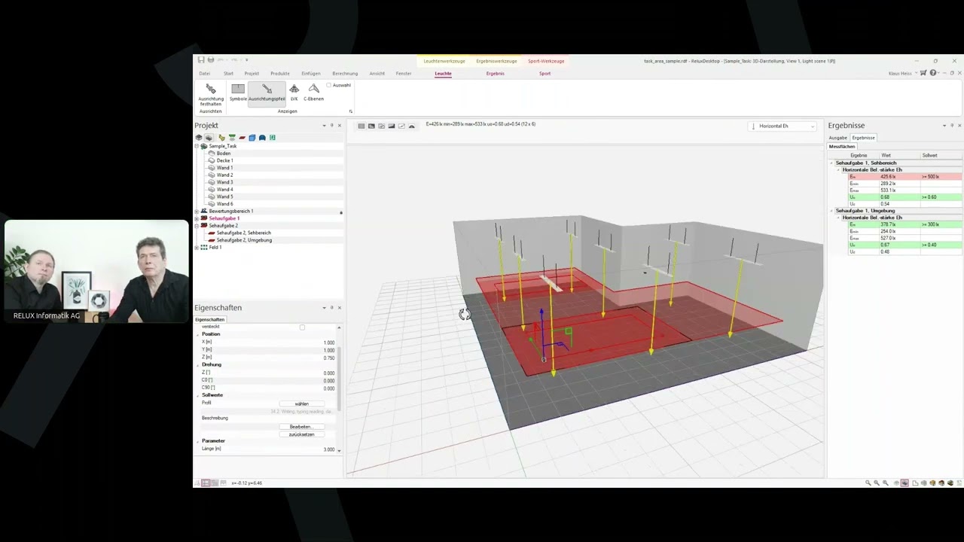Toggle the Ausrichtungspfeil display button

pyautogui.click(x=267, y=93)
